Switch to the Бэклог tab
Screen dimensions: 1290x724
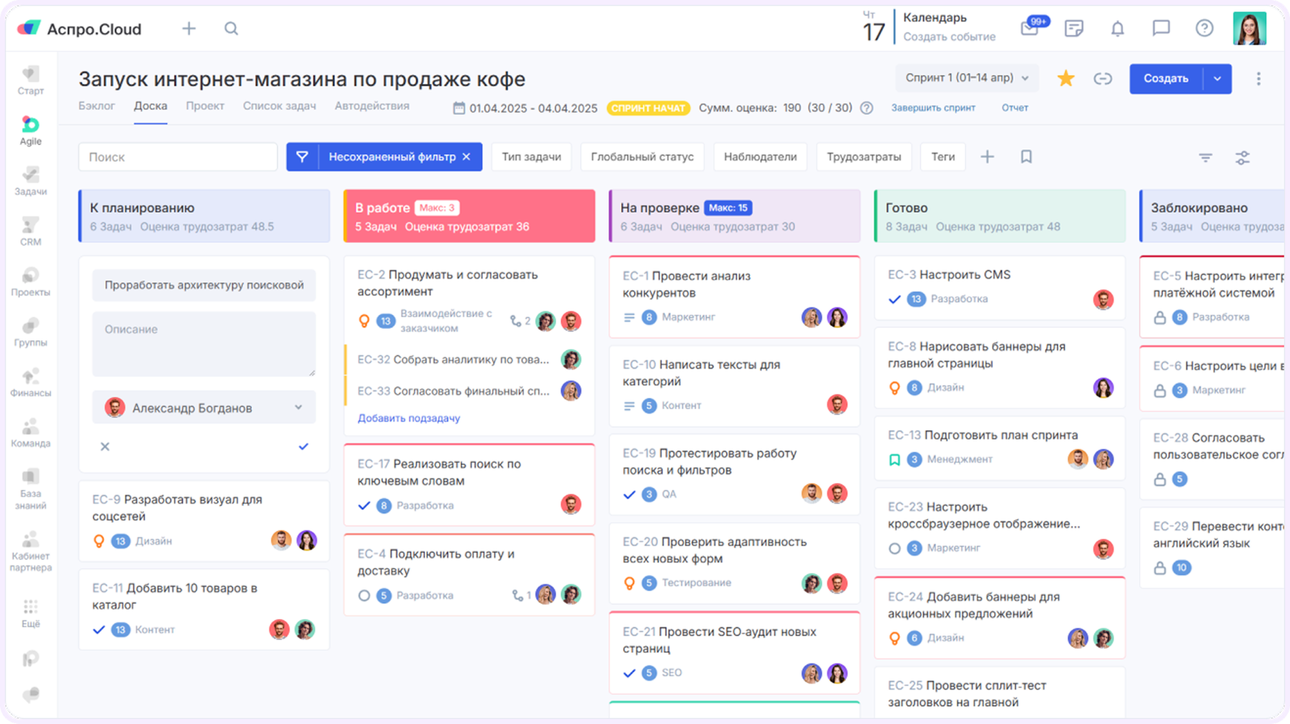coord(97,106)
